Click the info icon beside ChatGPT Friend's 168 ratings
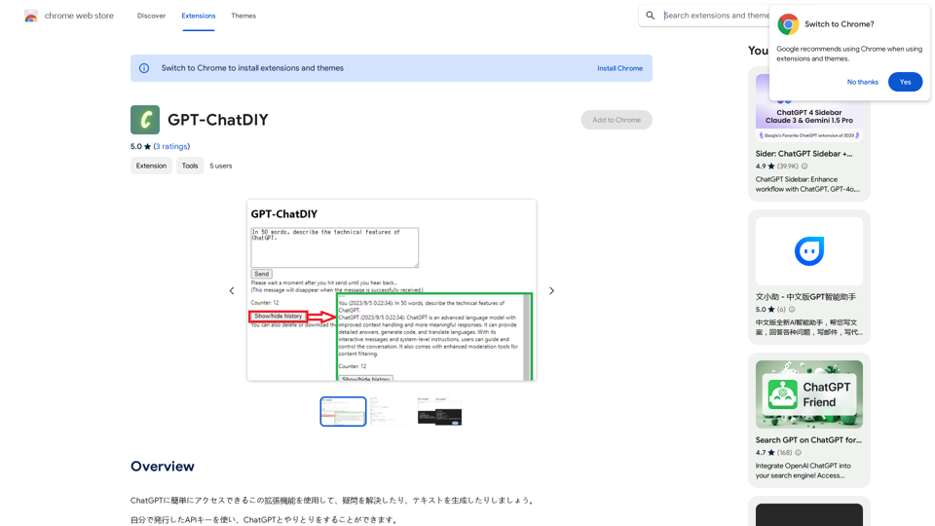This screenshot has width=935, height=526. coord(798,453)
